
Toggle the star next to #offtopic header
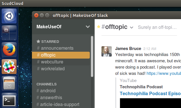pyautogui.click(x=99, y=27)
